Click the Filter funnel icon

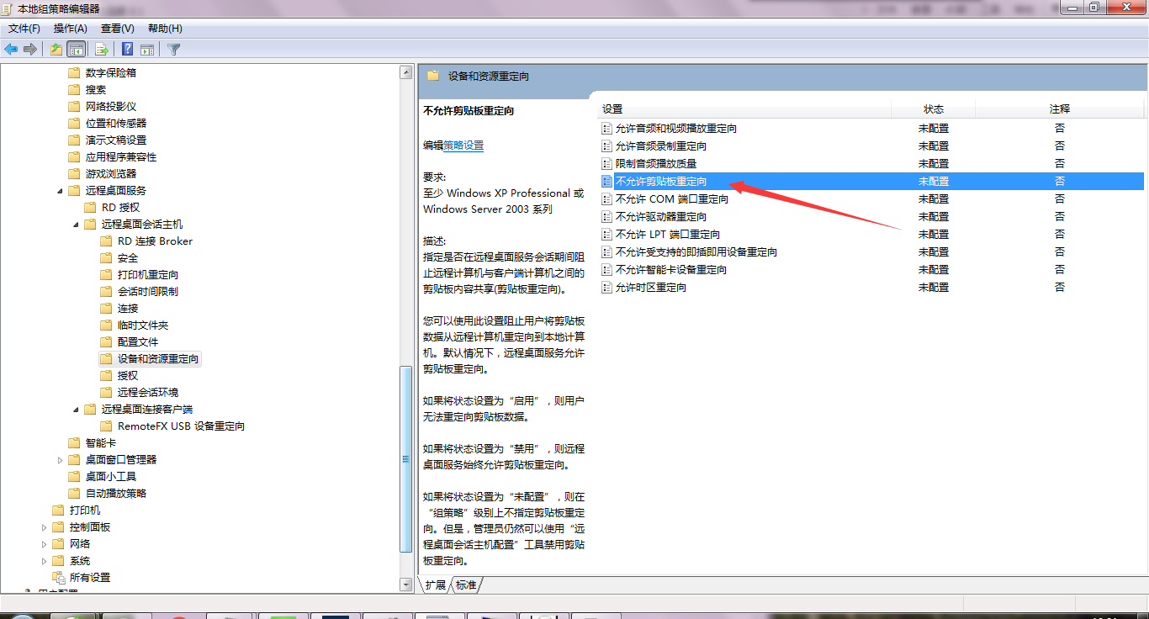tap(174, 49)
